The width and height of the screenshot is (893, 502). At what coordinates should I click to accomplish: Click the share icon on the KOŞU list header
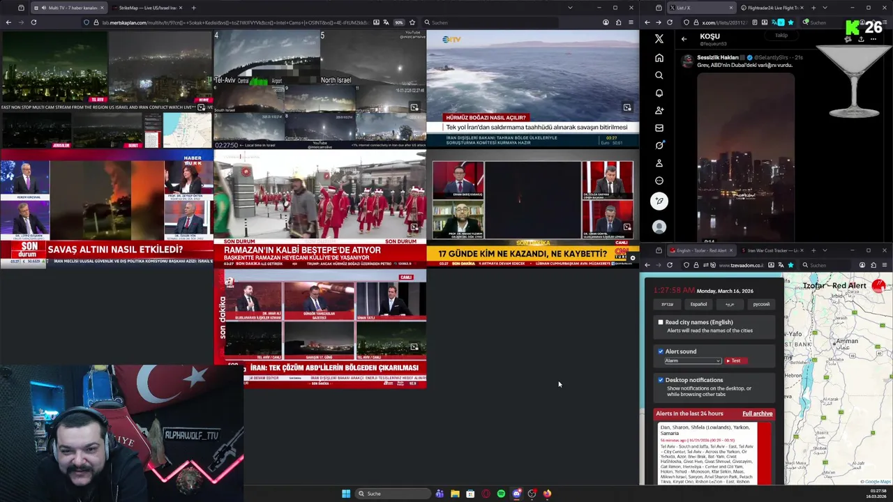coord(861,39)
